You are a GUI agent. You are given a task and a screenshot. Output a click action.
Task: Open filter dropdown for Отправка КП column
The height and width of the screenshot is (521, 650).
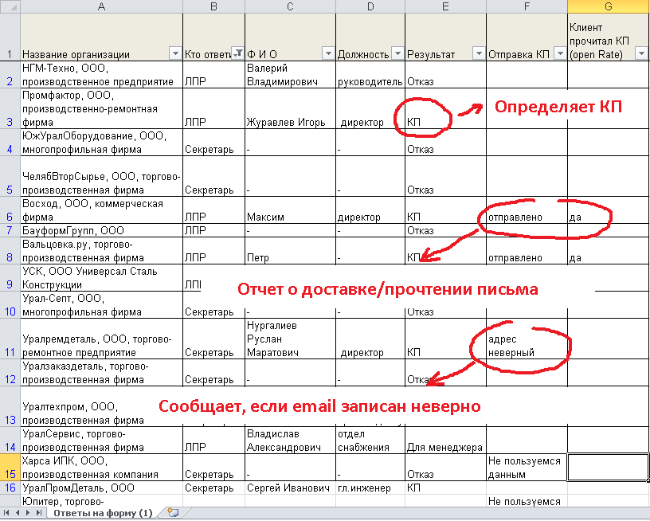[x=560, y=53]
